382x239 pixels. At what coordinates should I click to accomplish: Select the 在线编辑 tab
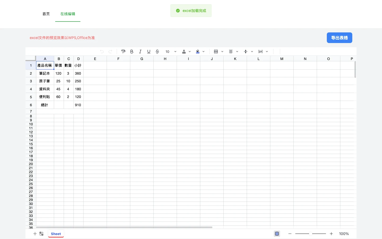pyautogui.click(x=68, y=14)
